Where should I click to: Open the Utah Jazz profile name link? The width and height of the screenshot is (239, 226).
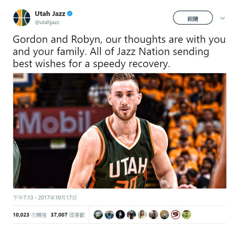coord(50,14)
